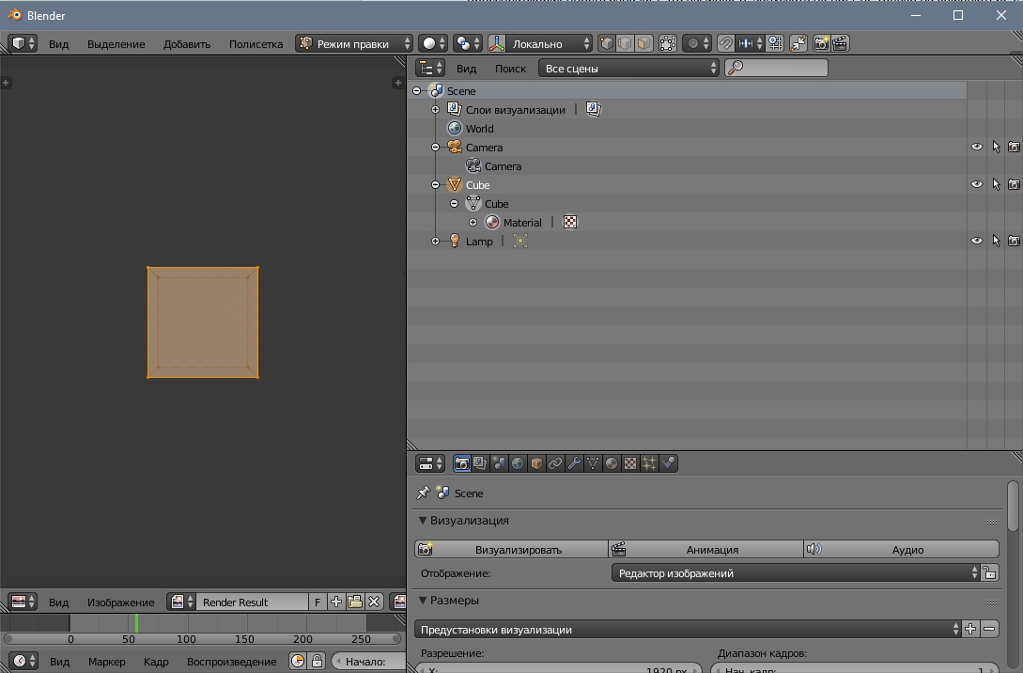Open the Object constraints chain-link tab
The width and height of the screenshot is (1023, 673).
point(555,463)
